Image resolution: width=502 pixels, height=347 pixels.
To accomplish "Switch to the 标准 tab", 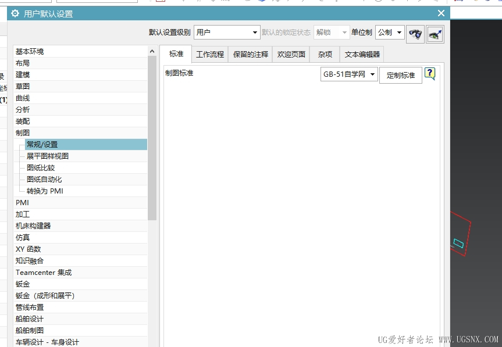I will (x=176, y=53).
